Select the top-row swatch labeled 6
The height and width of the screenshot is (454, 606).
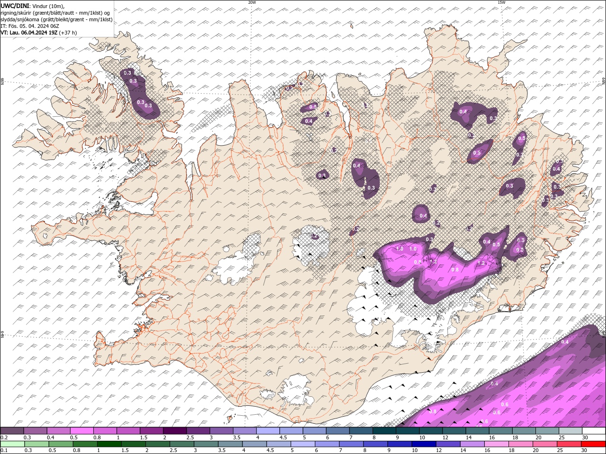click(x=338, y=431)
